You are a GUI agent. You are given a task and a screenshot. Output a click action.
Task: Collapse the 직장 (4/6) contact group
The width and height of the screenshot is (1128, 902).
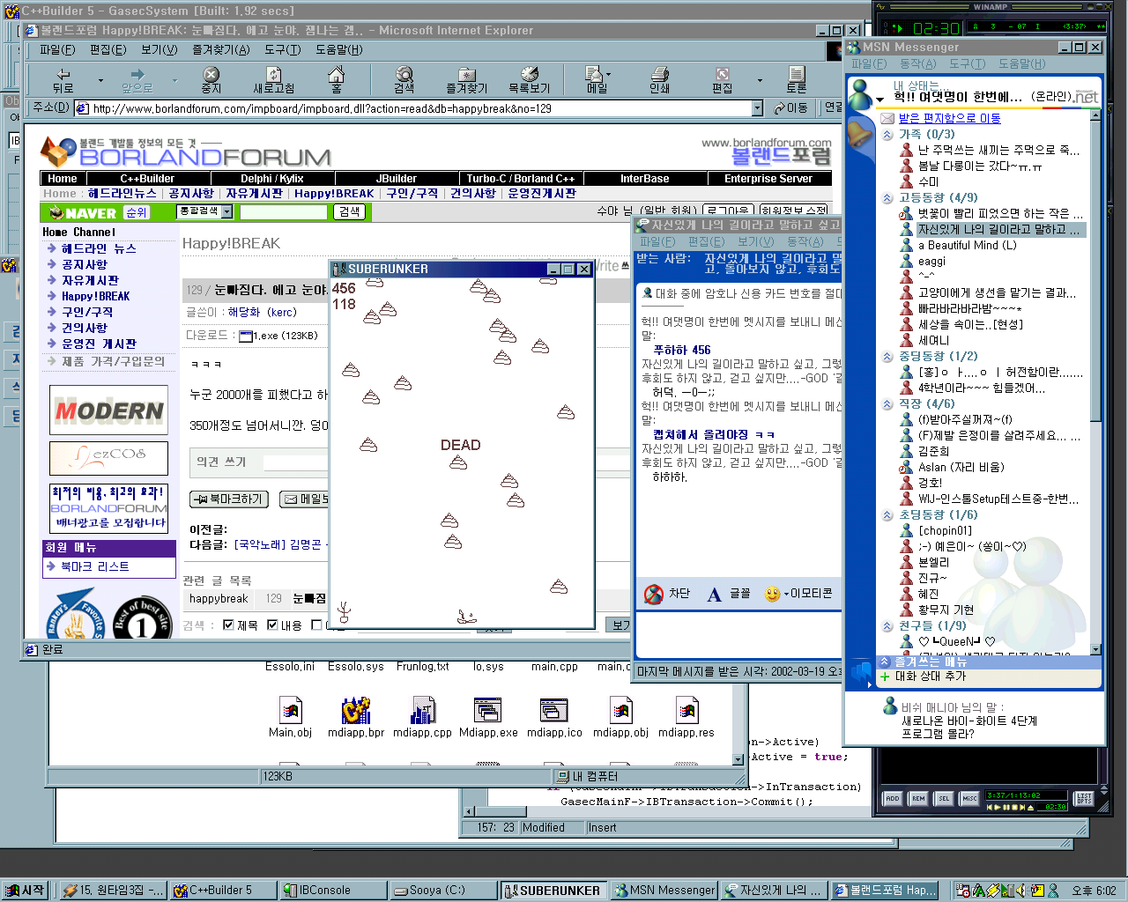pyautogui.click(x=887, y=404)
